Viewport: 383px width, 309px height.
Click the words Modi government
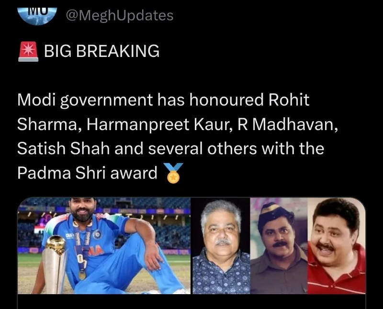click(85, 100)
